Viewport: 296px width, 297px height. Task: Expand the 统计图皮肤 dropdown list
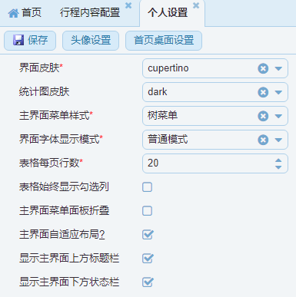(x=278, y=92)
